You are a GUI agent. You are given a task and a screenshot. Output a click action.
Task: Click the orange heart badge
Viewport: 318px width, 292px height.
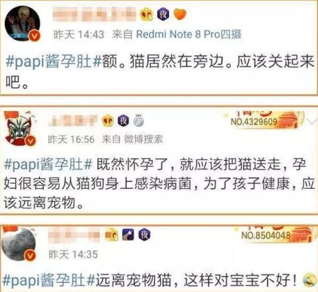tap(180, 14)
